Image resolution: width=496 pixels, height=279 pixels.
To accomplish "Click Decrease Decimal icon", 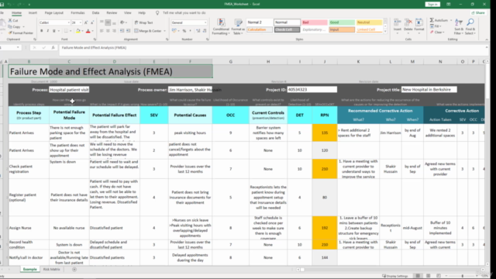I will [x=205, y=31].
